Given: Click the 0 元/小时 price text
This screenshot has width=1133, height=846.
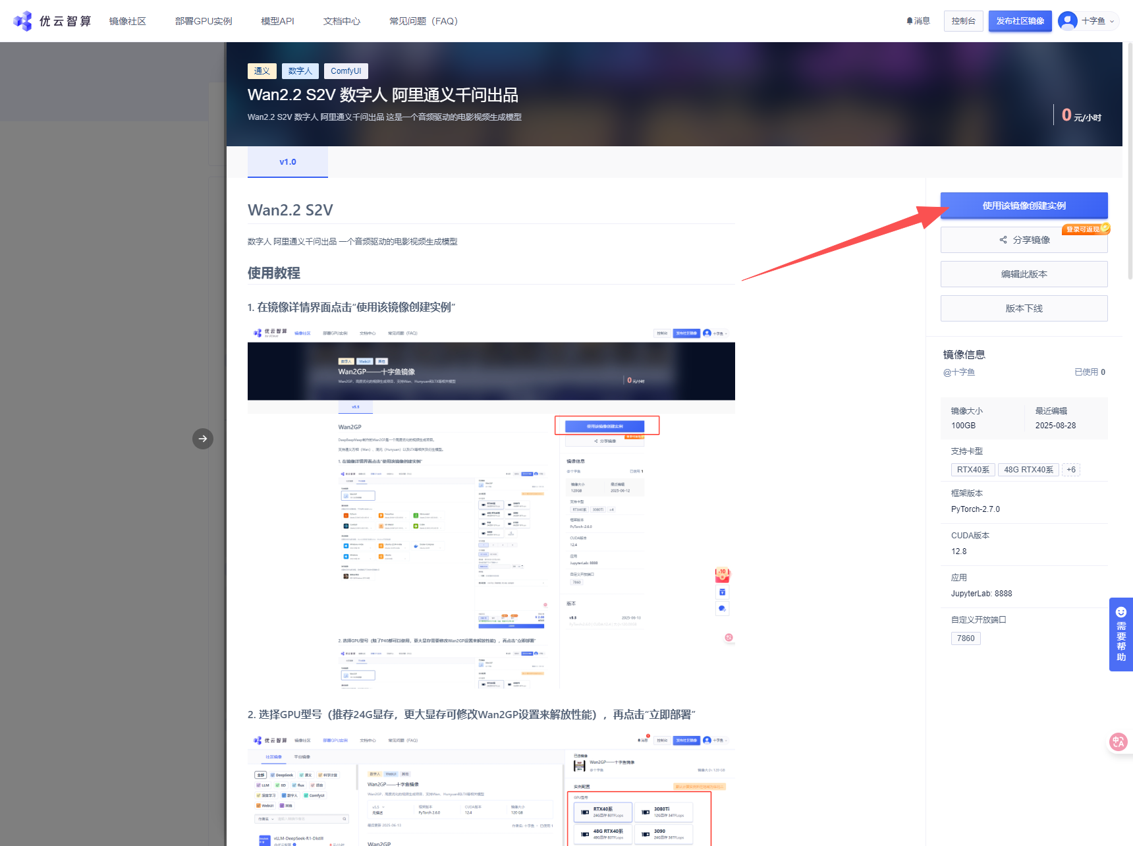Looking at the screenshot, I should 1081,115.
